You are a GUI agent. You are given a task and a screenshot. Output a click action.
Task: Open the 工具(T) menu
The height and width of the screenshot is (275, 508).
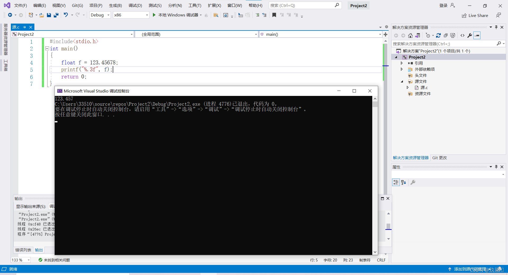[x=195, y=5]
